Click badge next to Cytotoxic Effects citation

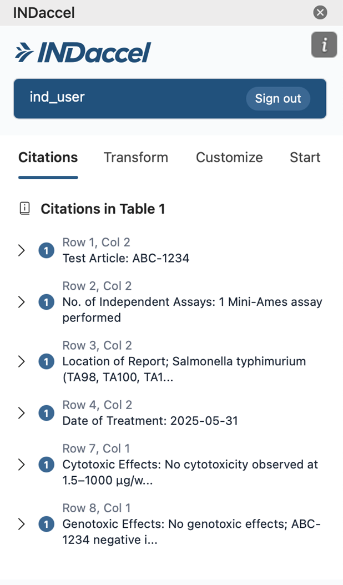(x=46, y=465)
